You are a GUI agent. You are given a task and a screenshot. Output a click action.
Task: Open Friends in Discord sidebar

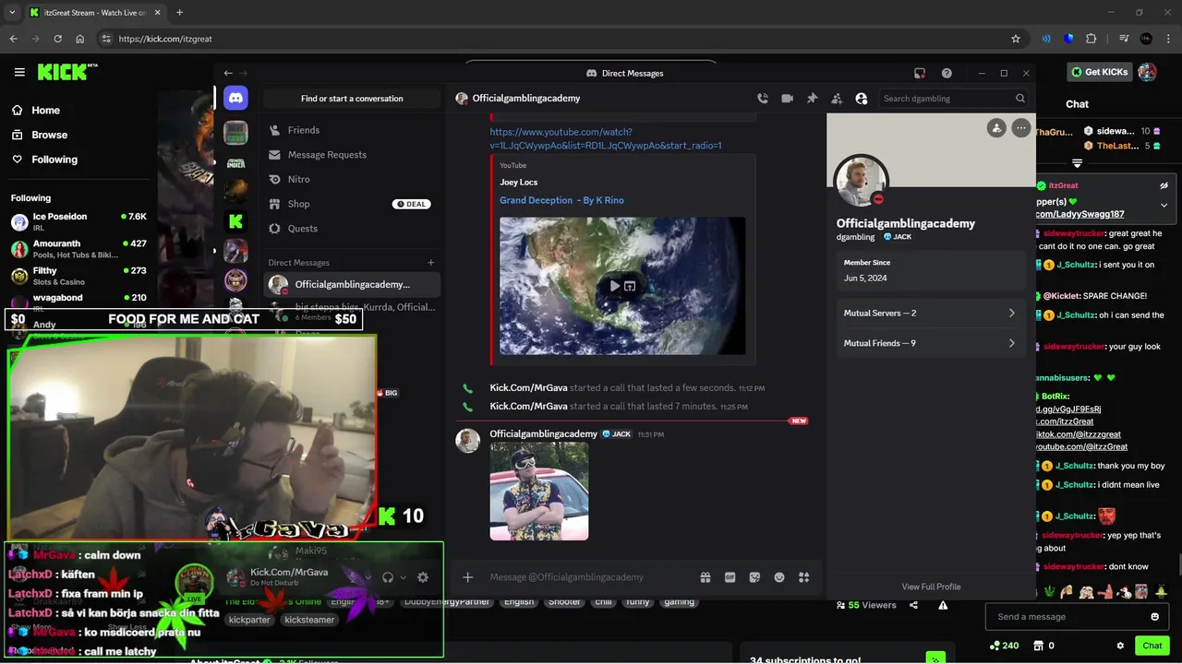(351, 130)
